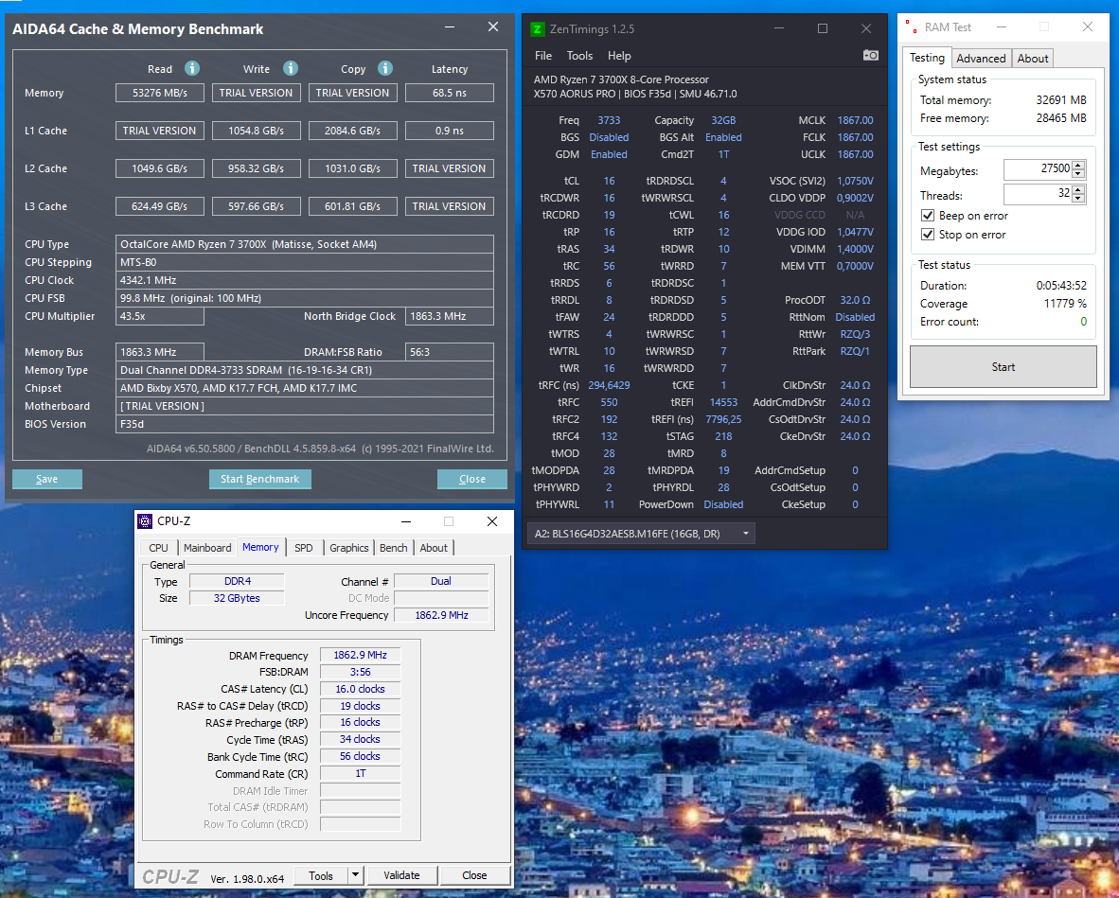Click the Memory Latency 68.5 ns value

coord(450,93)
